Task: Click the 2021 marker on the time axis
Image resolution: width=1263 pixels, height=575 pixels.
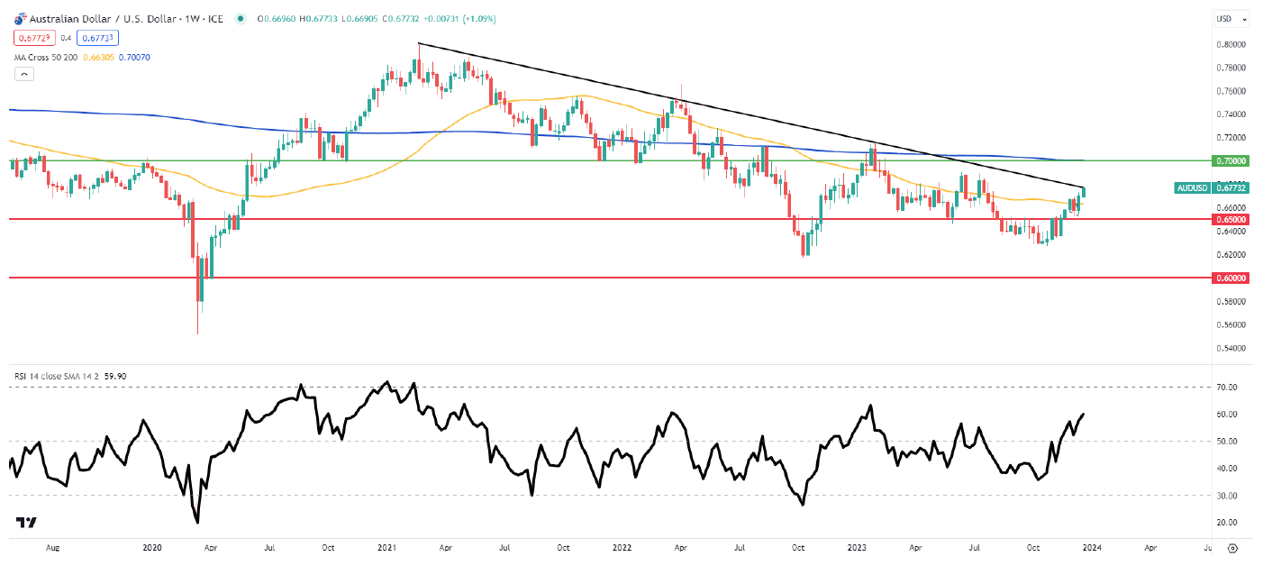Action: [x=387, y=547]
